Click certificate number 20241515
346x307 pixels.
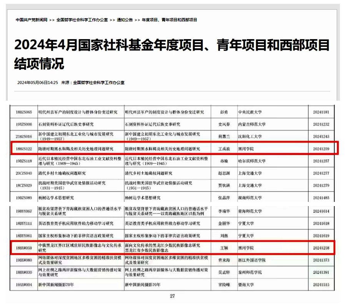coord(321,285)
